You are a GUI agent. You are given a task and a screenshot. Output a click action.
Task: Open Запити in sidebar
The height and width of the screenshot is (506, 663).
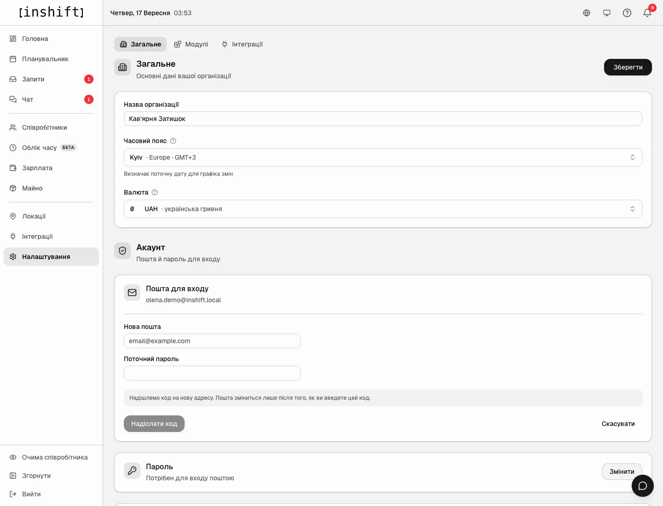[x=51, y=79]
